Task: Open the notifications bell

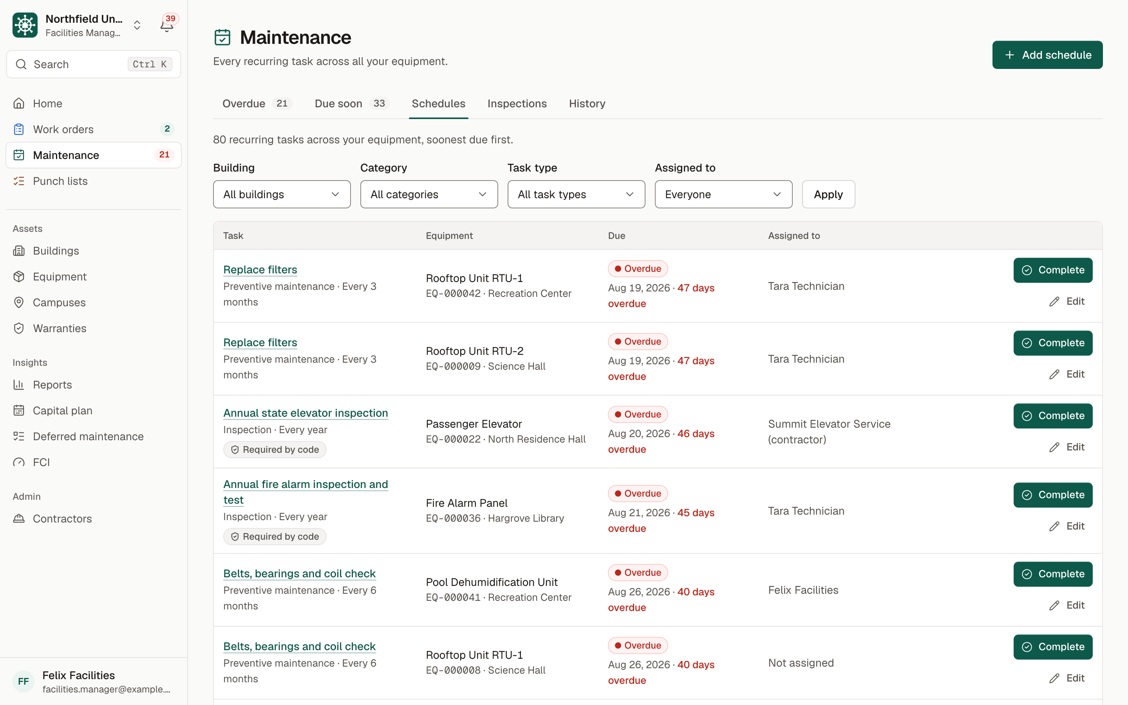Action: [166, 25]
